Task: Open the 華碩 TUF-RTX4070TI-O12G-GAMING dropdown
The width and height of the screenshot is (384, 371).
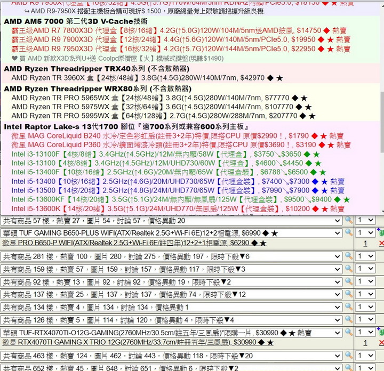Action: pyautogui.click(x=171, y=333)
